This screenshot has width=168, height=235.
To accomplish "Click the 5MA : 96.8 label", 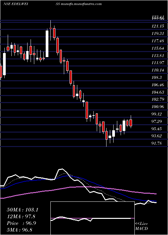I will click(19, 230).
